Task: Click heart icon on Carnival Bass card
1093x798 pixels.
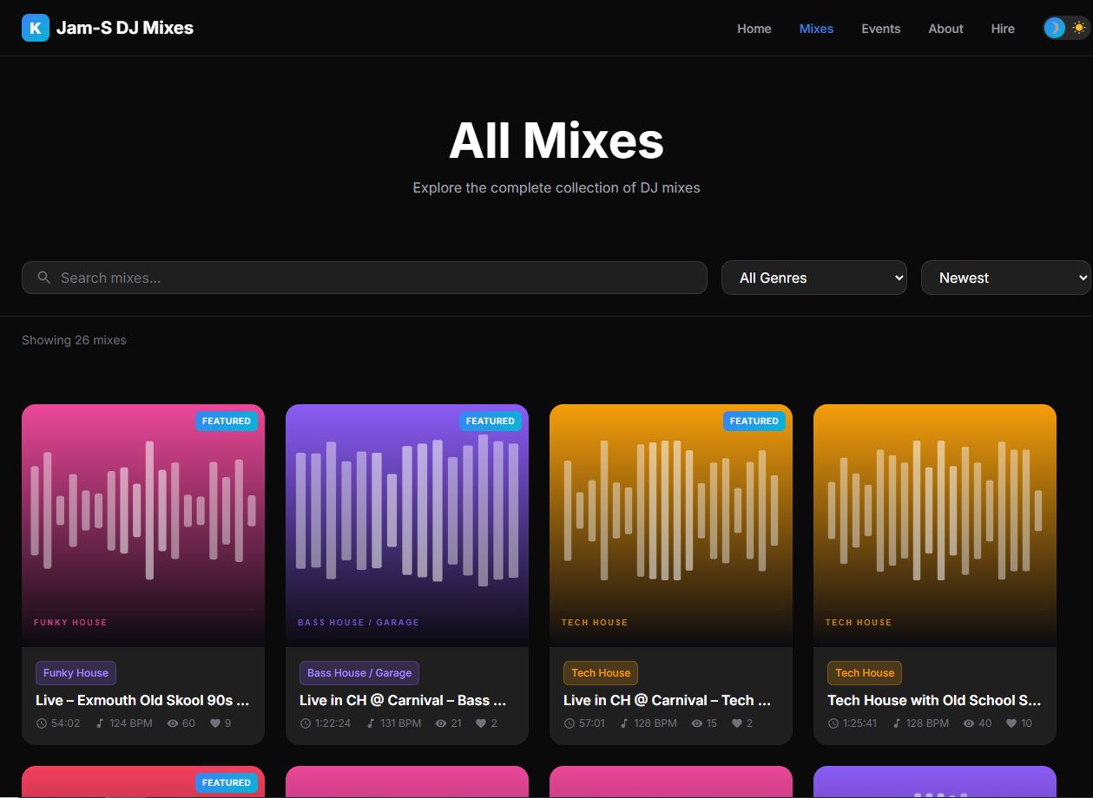Action: [x=481, y=723]
